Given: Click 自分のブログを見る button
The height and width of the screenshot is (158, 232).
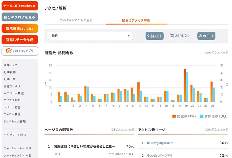Looking at the screenshot, I should pos(20,17).
